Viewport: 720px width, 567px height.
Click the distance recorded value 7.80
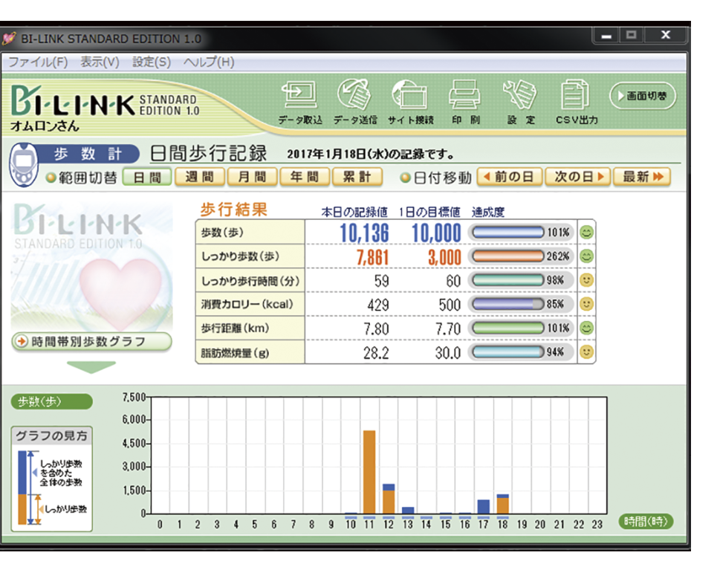pyautogui.click(x=376, y=328)
